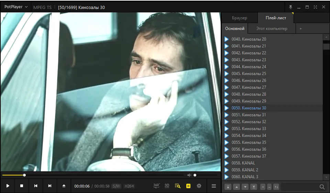This screenshot has width=330, height=193.
Task: Click the speaker icon to mute
Action: [x=189, y=175]
